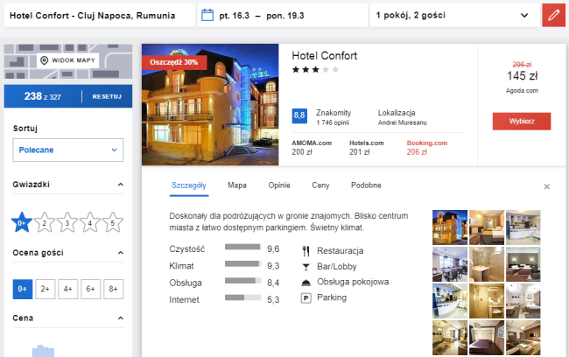Click the 8,8 rating score badge
The width and height of the screenshot is (569, 357).
[x=299, y=115]
